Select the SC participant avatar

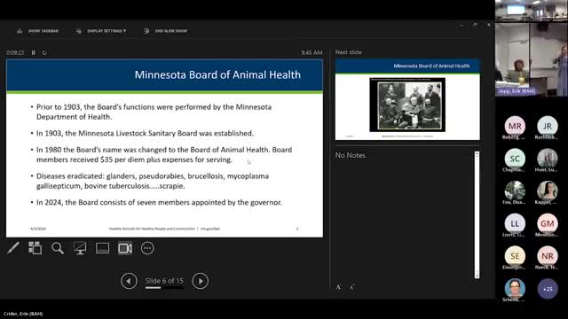pyautogui.click(x=515, y=159)
